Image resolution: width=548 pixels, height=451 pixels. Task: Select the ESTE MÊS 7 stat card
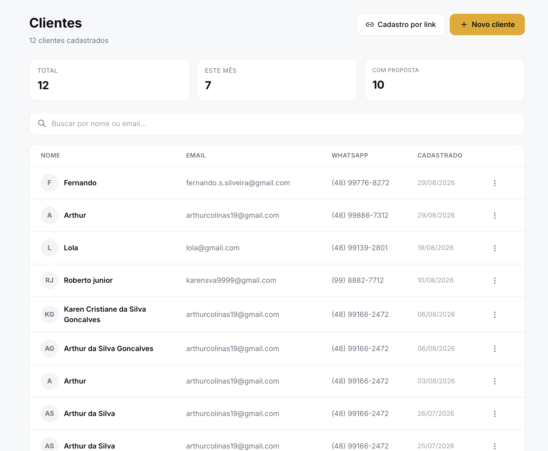tap(277, 80)
